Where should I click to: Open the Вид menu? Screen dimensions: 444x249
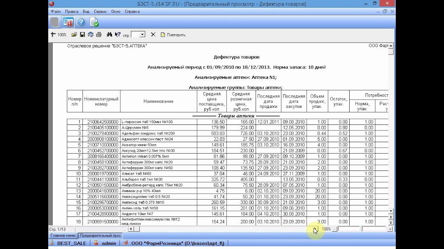tap(86, 11)
